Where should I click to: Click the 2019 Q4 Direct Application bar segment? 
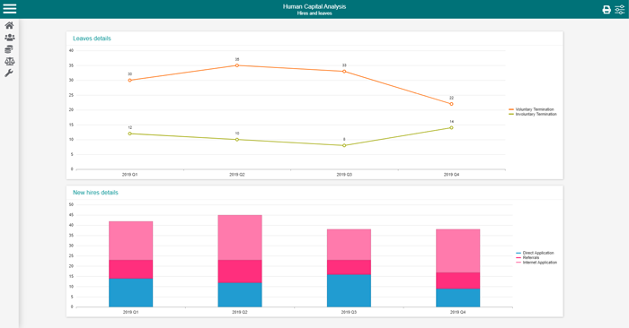[x=458, y=298]
